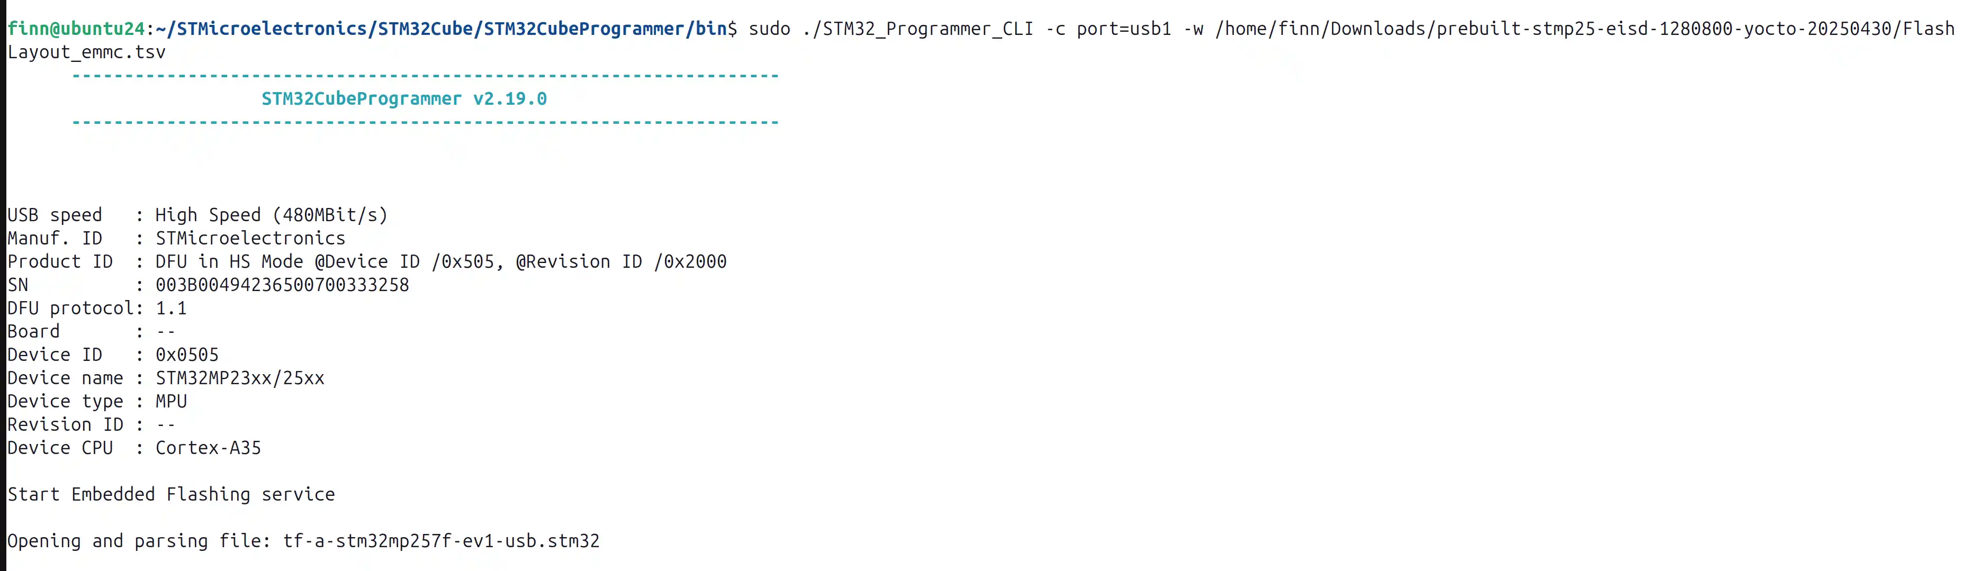Screen dimensions: 1964x571
Task: Click the Board field label
Action: [x=33, y=332]
